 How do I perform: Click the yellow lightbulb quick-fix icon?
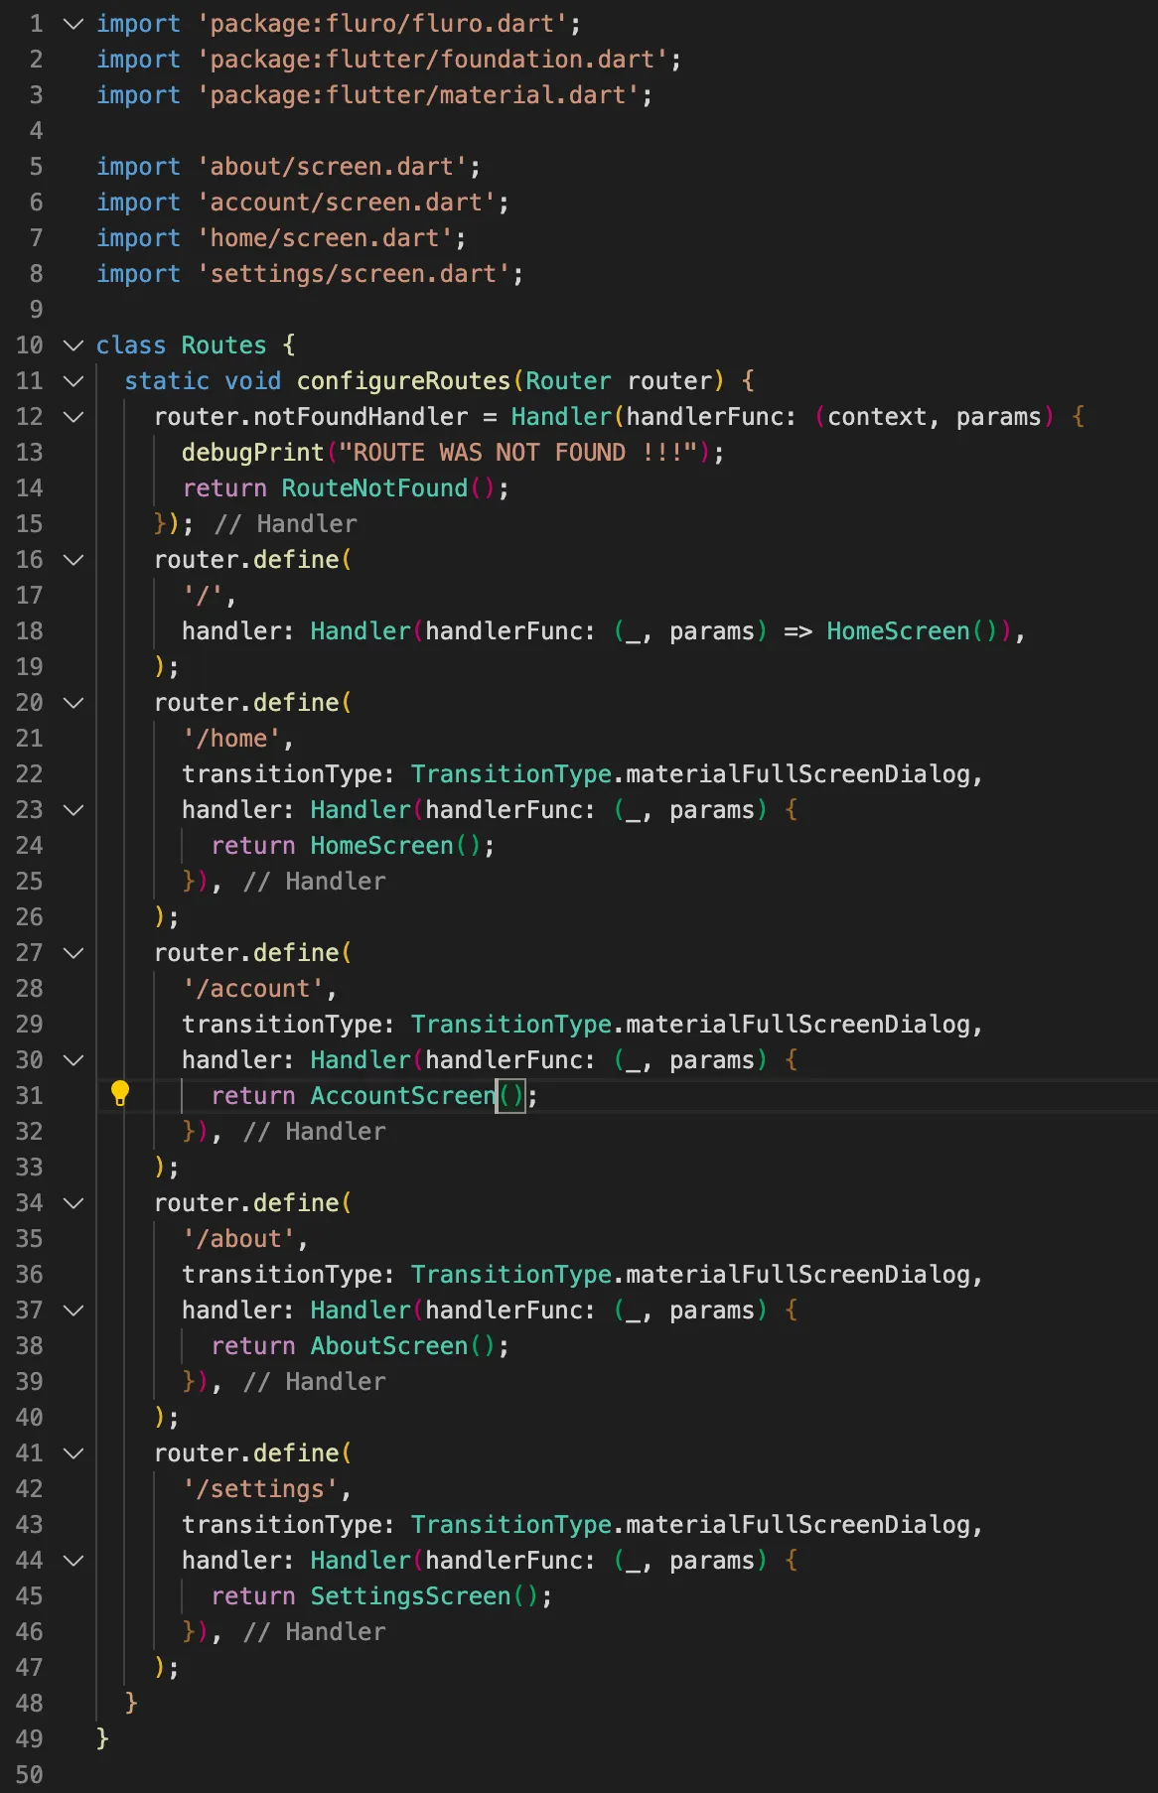(120, 1094)
